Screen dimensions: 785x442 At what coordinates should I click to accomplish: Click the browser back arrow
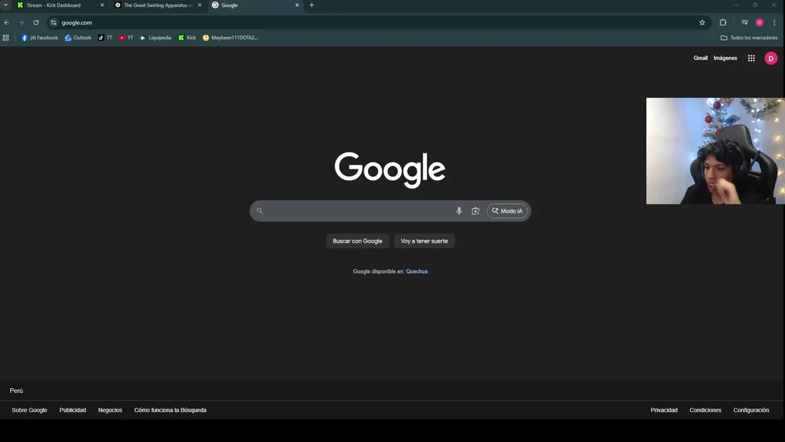(x=7, y=23)
